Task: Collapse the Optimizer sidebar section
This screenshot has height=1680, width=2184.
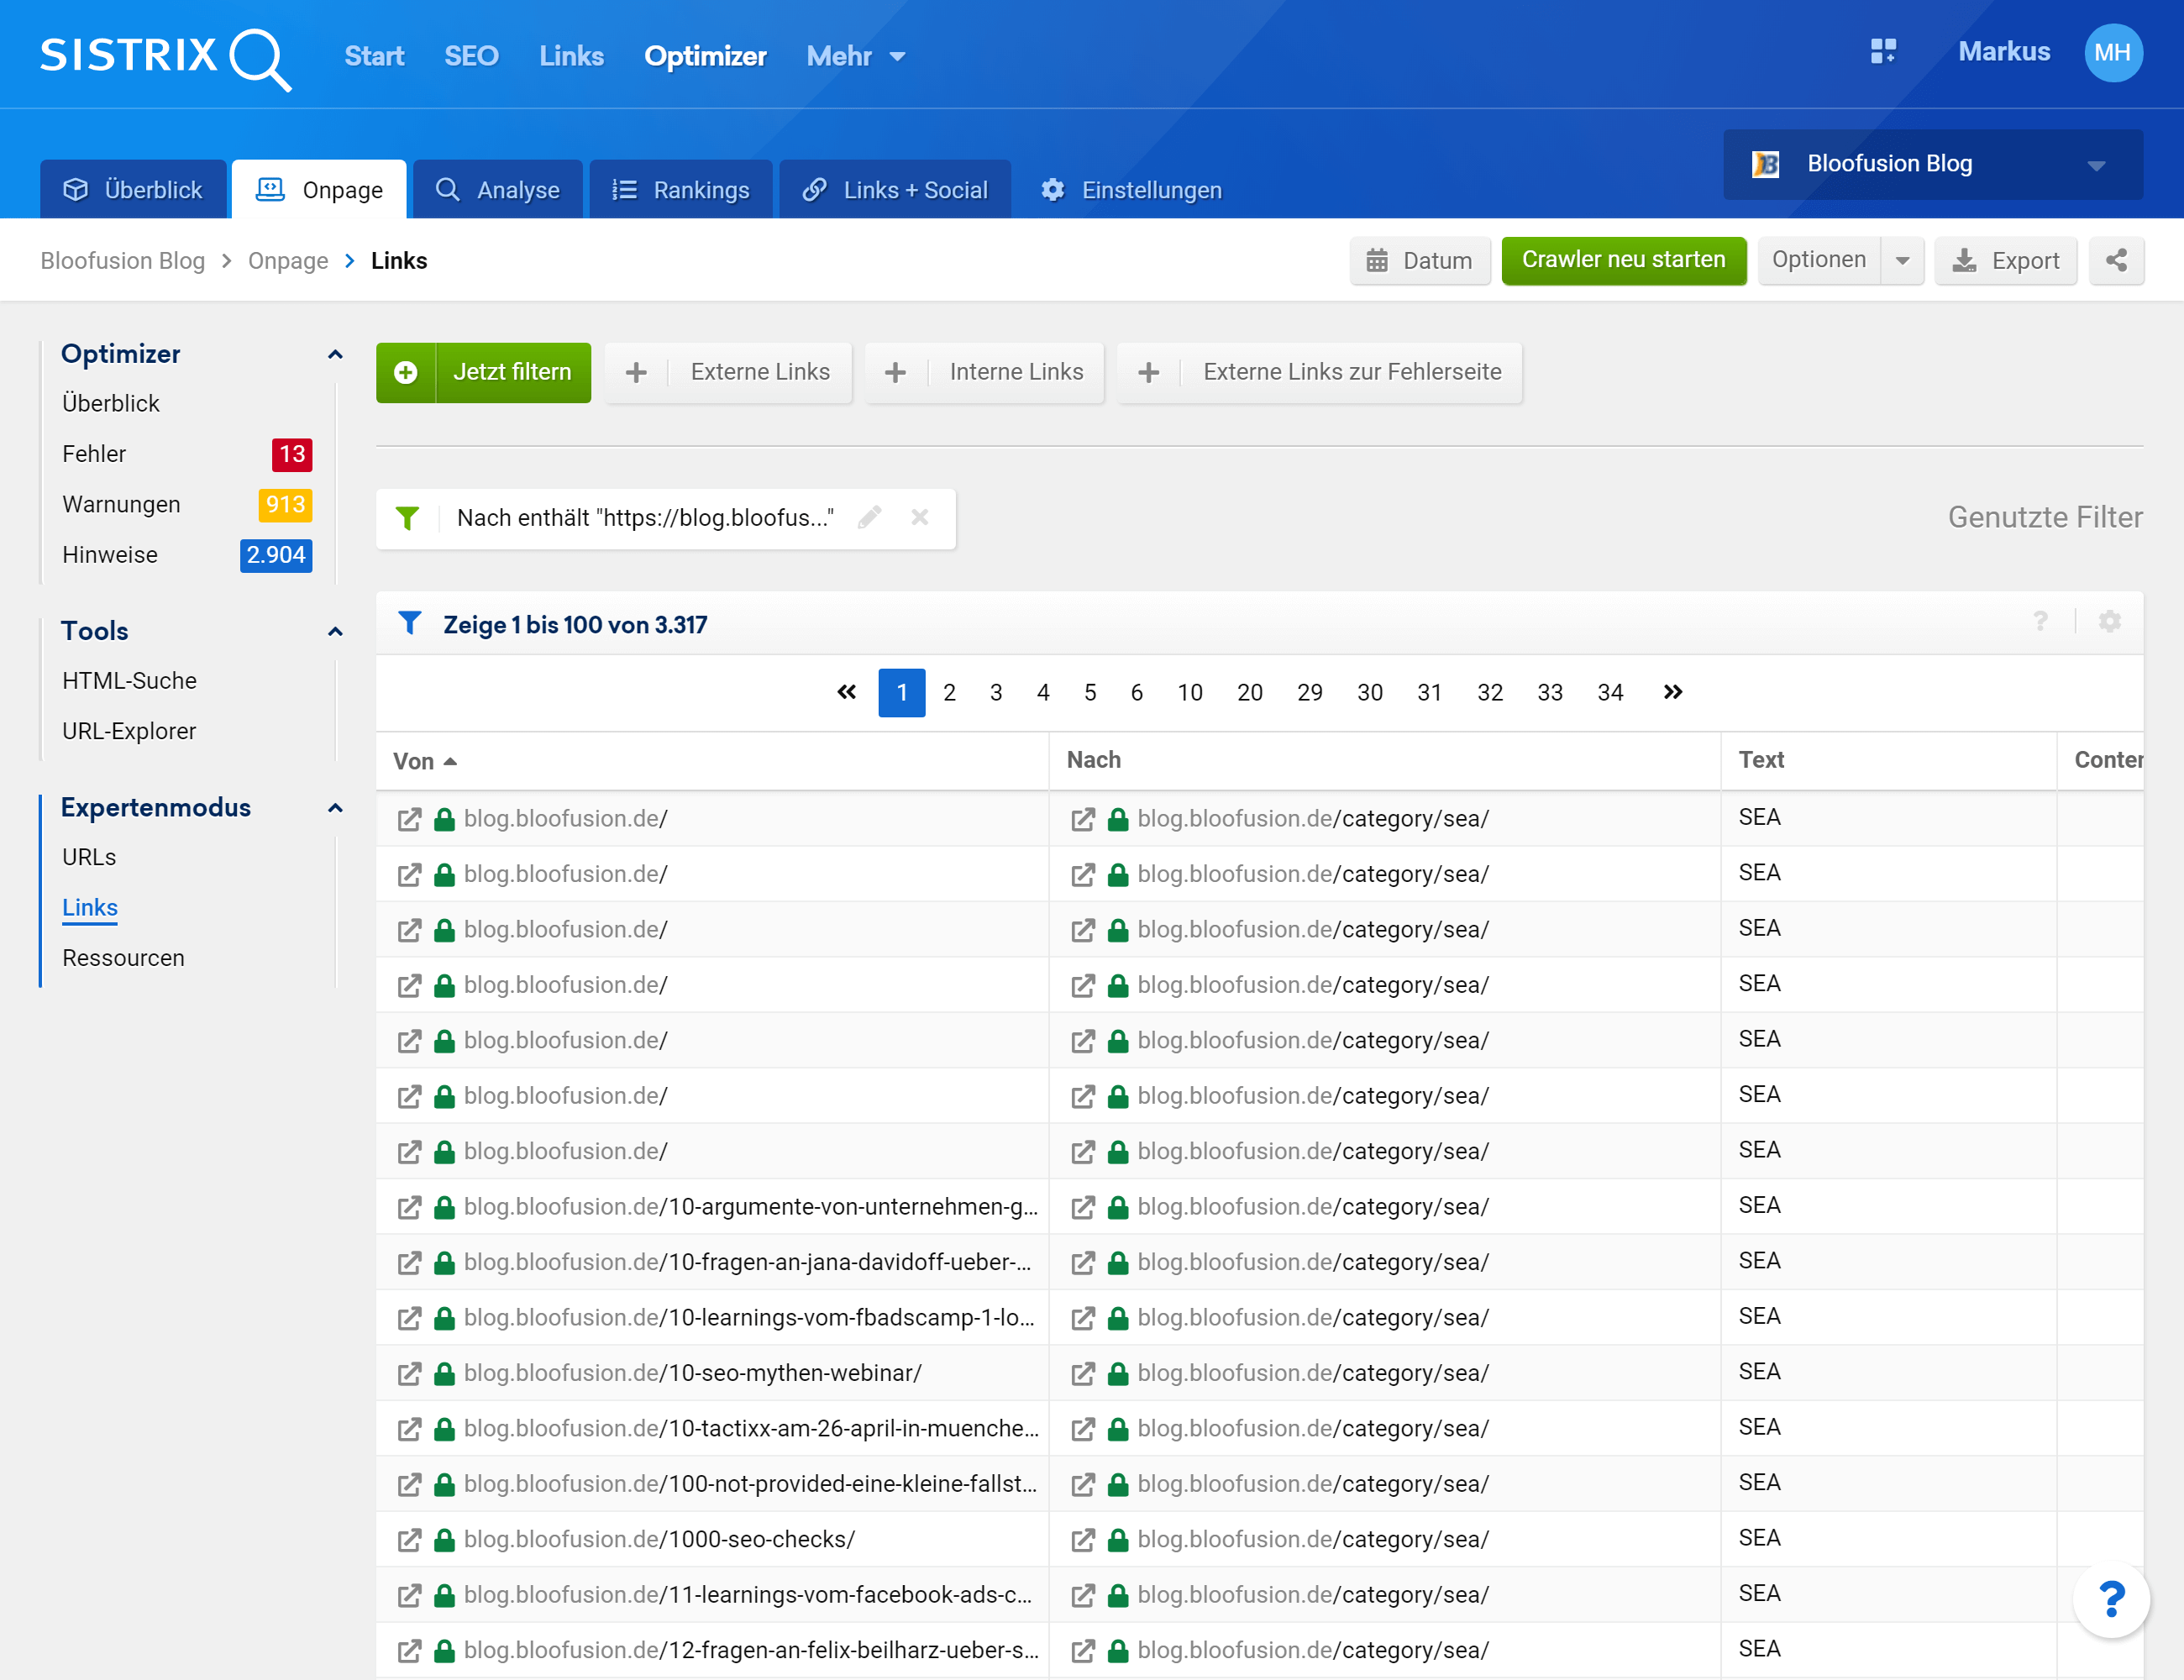Action: tap(335, 355)
